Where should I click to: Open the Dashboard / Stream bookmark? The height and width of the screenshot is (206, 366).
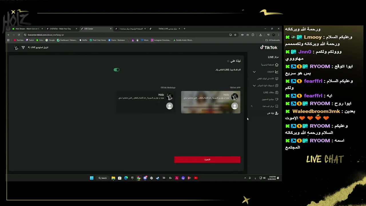coord(67,40)
